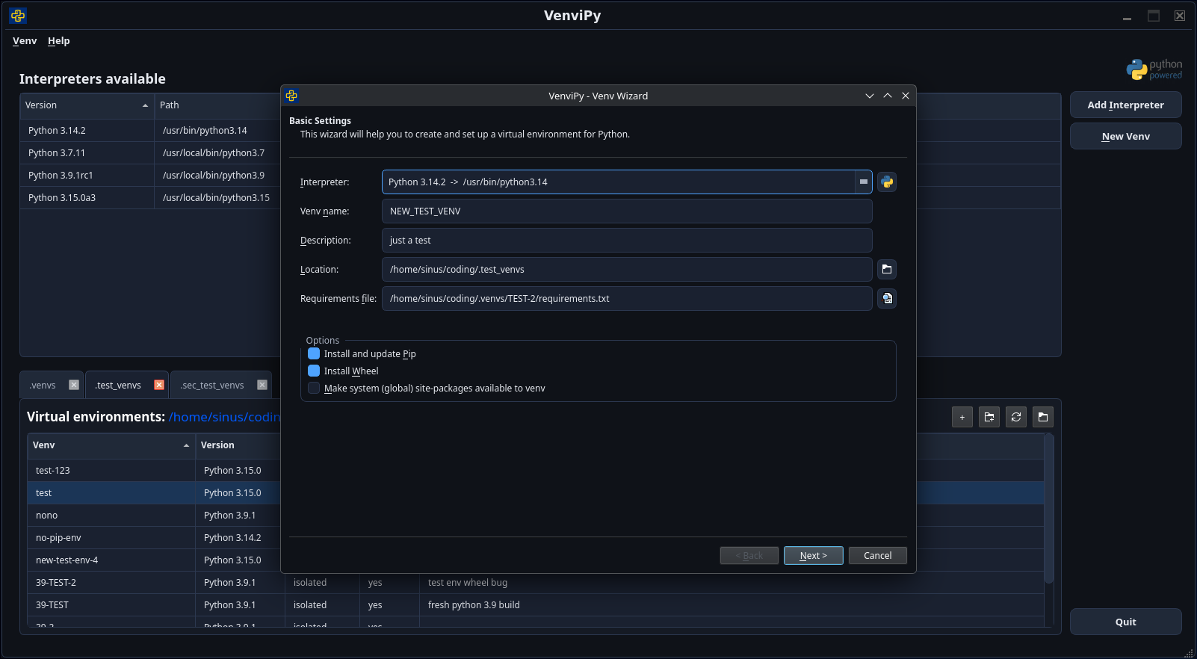Click the Requirements file path field
The width and height of the screenshot is (1197, 659).
[x=627, y=298]
